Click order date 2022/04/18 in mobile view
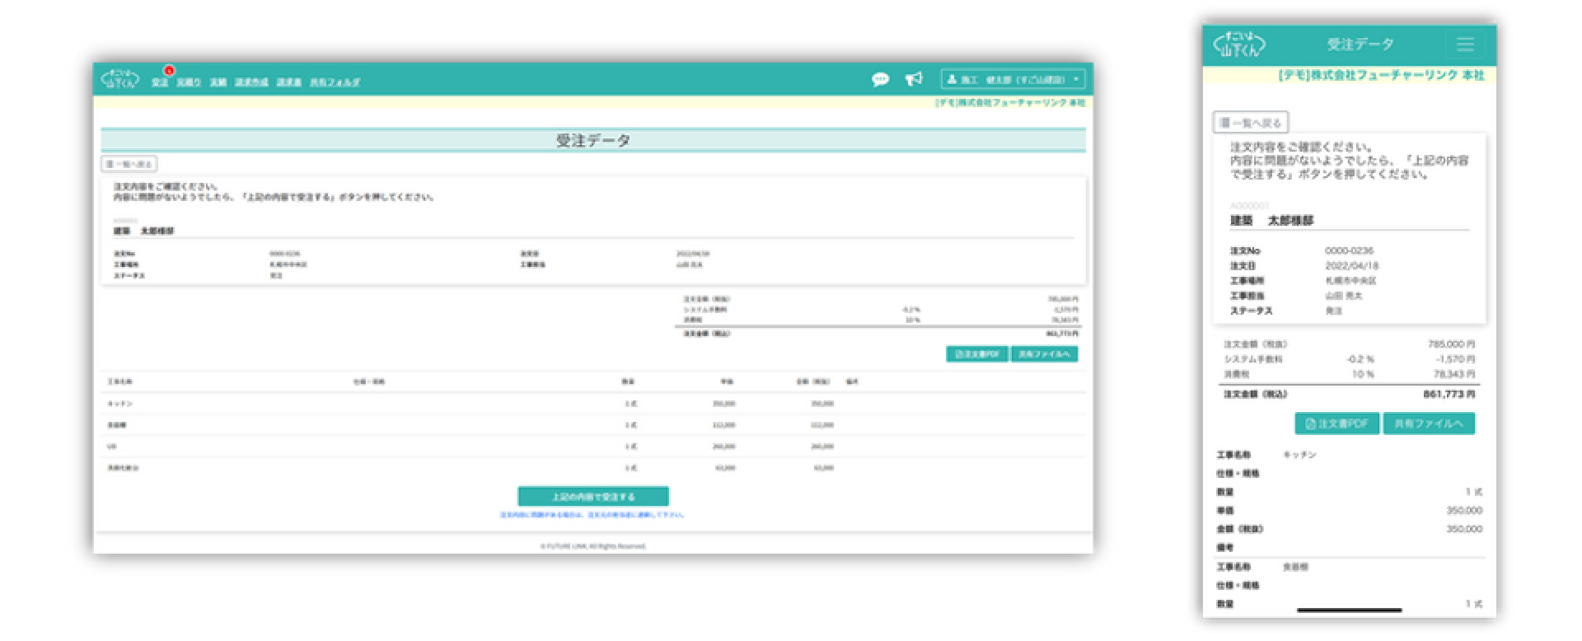1582x641 pixels. click(1351, 266)
